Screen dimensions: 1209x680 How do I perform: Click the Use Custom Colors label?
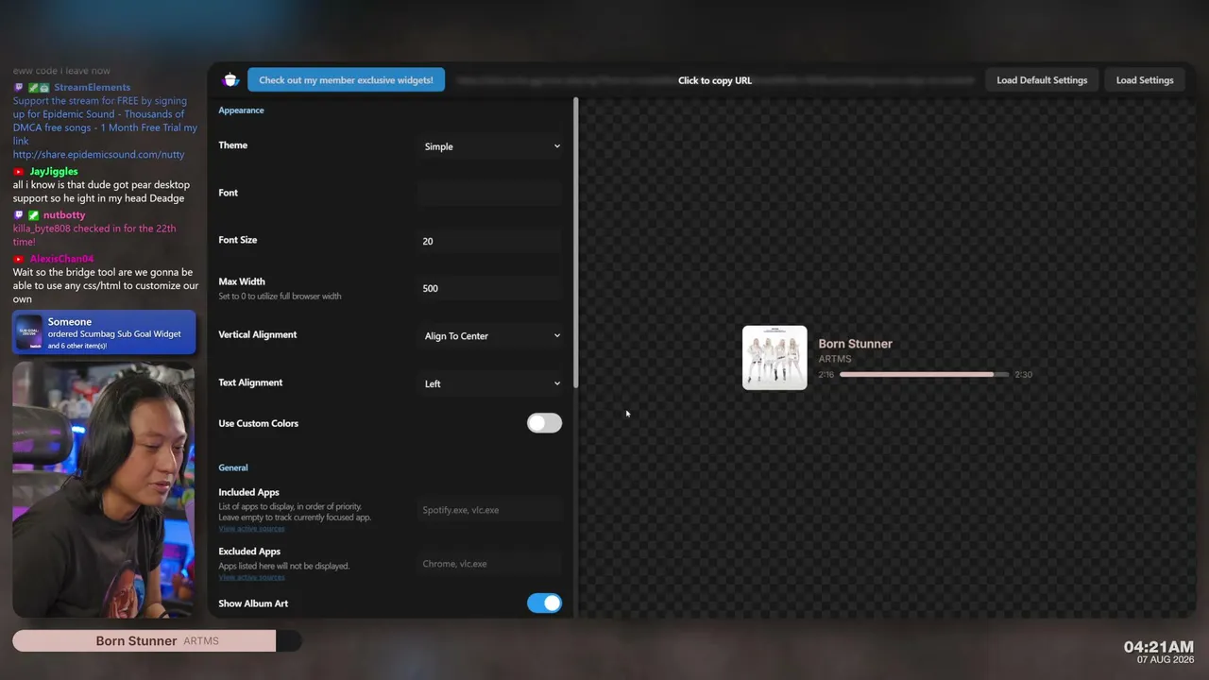tap(258, 423)
